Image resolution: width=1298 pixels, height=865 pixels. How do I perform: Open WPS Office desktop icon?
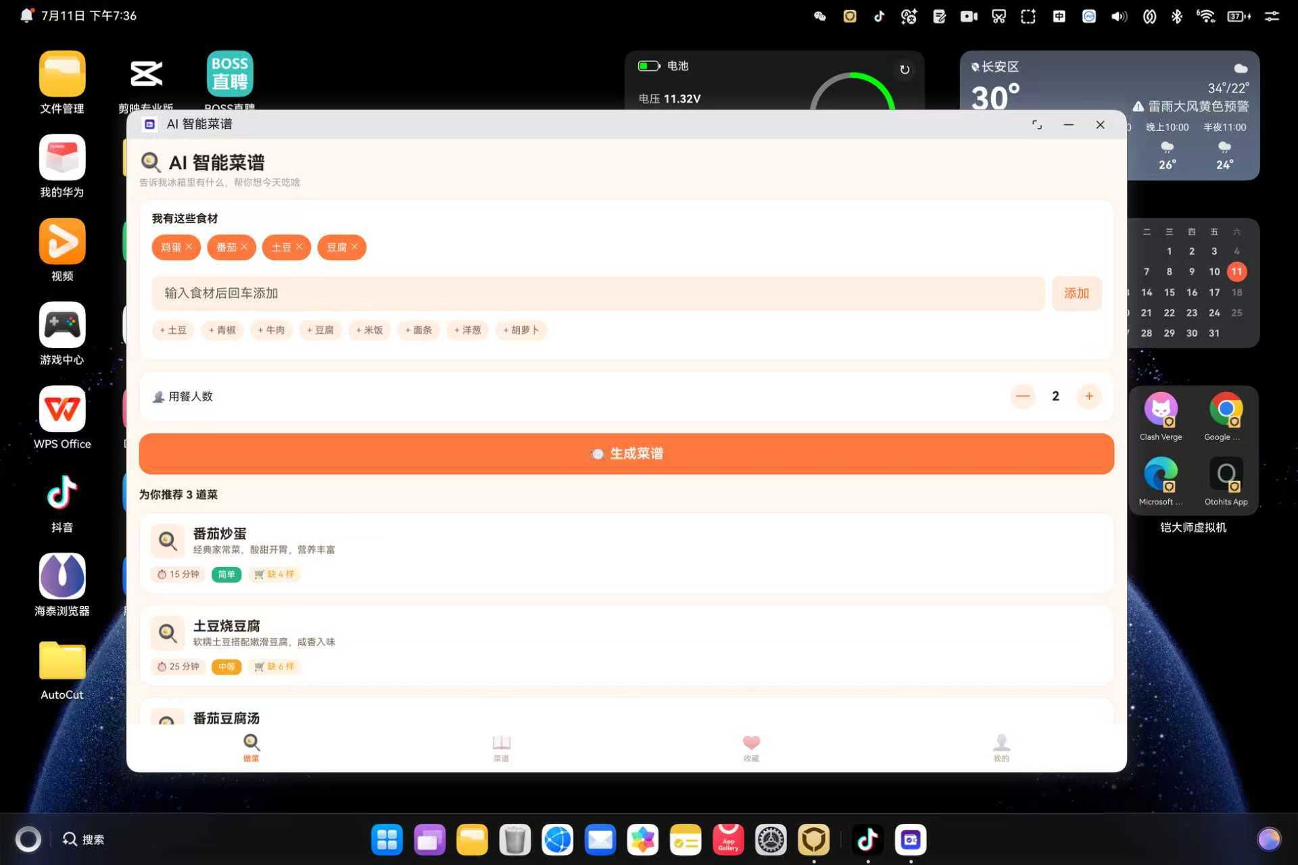coord(62,418)
